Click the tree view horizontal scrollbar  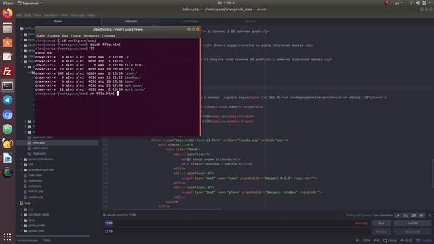pos(53,236)
